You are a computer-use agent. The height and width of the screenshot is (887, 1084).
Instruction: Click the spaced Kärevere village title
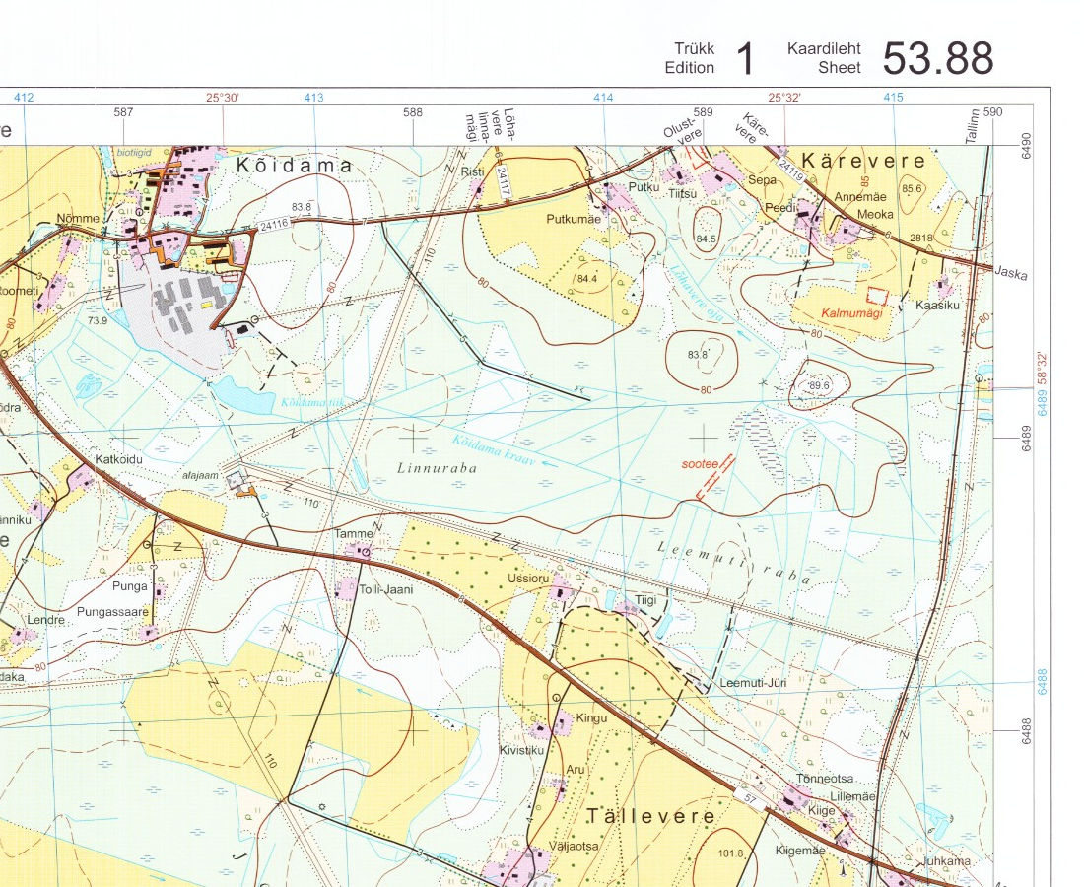pyautogui.click(x=863, y=161)
